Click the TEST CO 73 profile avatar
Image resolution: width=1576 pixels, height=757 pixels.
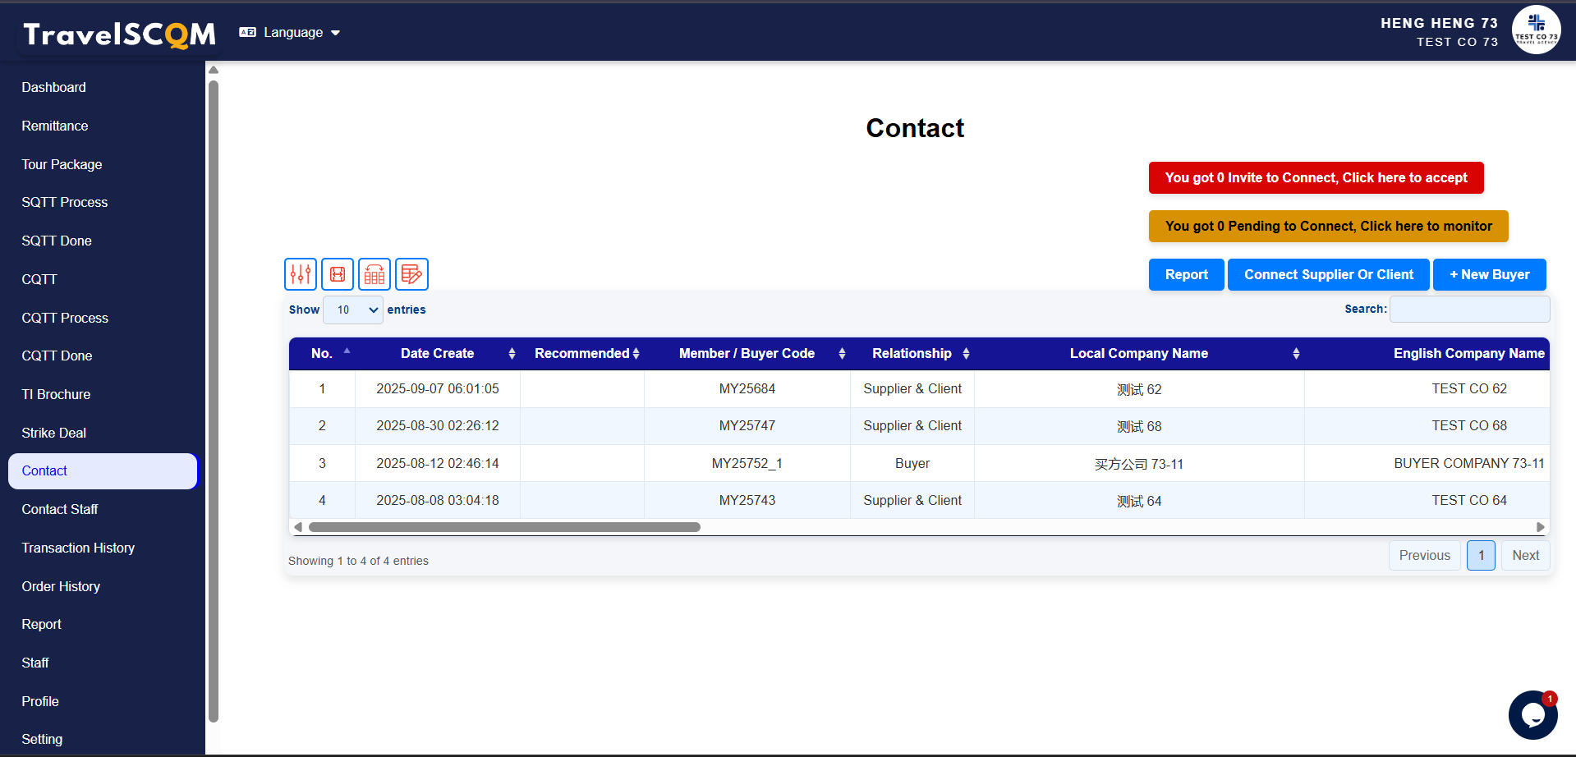1536,30
